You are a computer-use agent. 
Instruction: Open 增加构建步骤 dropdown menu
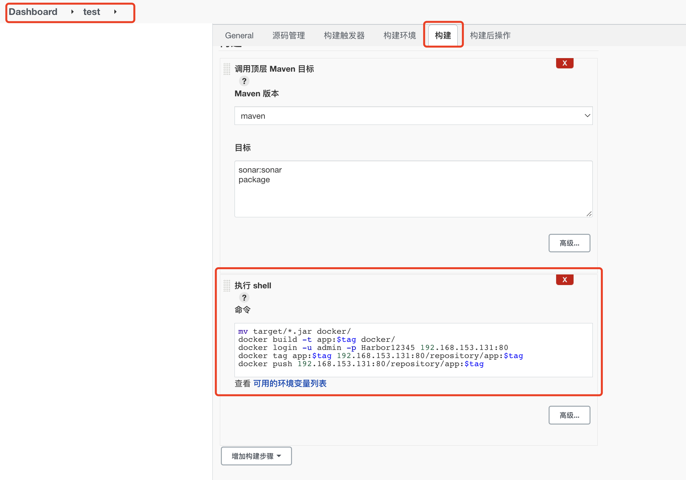256,456
